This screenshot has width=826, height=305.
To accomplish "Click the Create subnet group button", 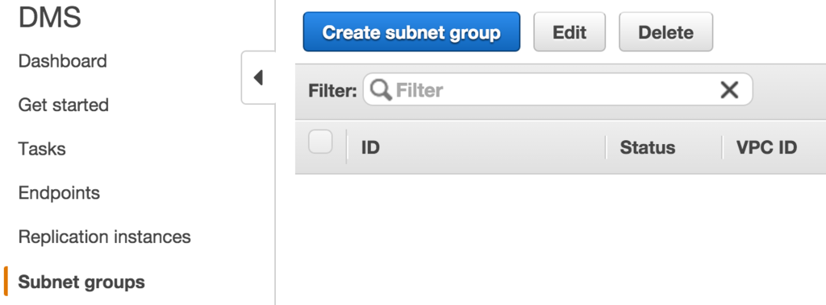I will (x=411, y=32).
